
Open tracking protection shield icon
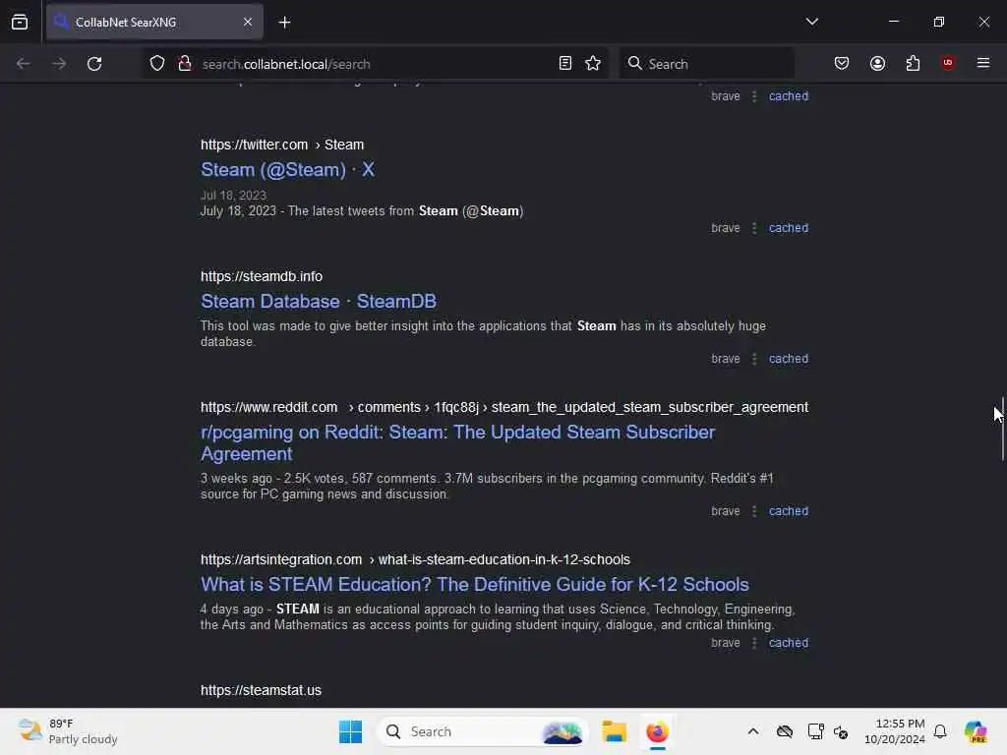pyautogui.click(x=157, y=64)
